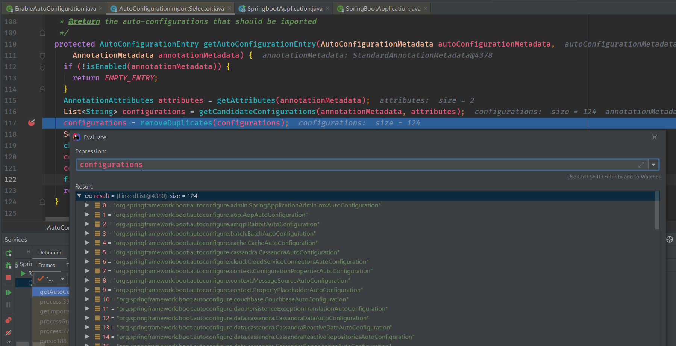Select the Frames tab
This screenshot has width=676, height=346.
[47, 265]
